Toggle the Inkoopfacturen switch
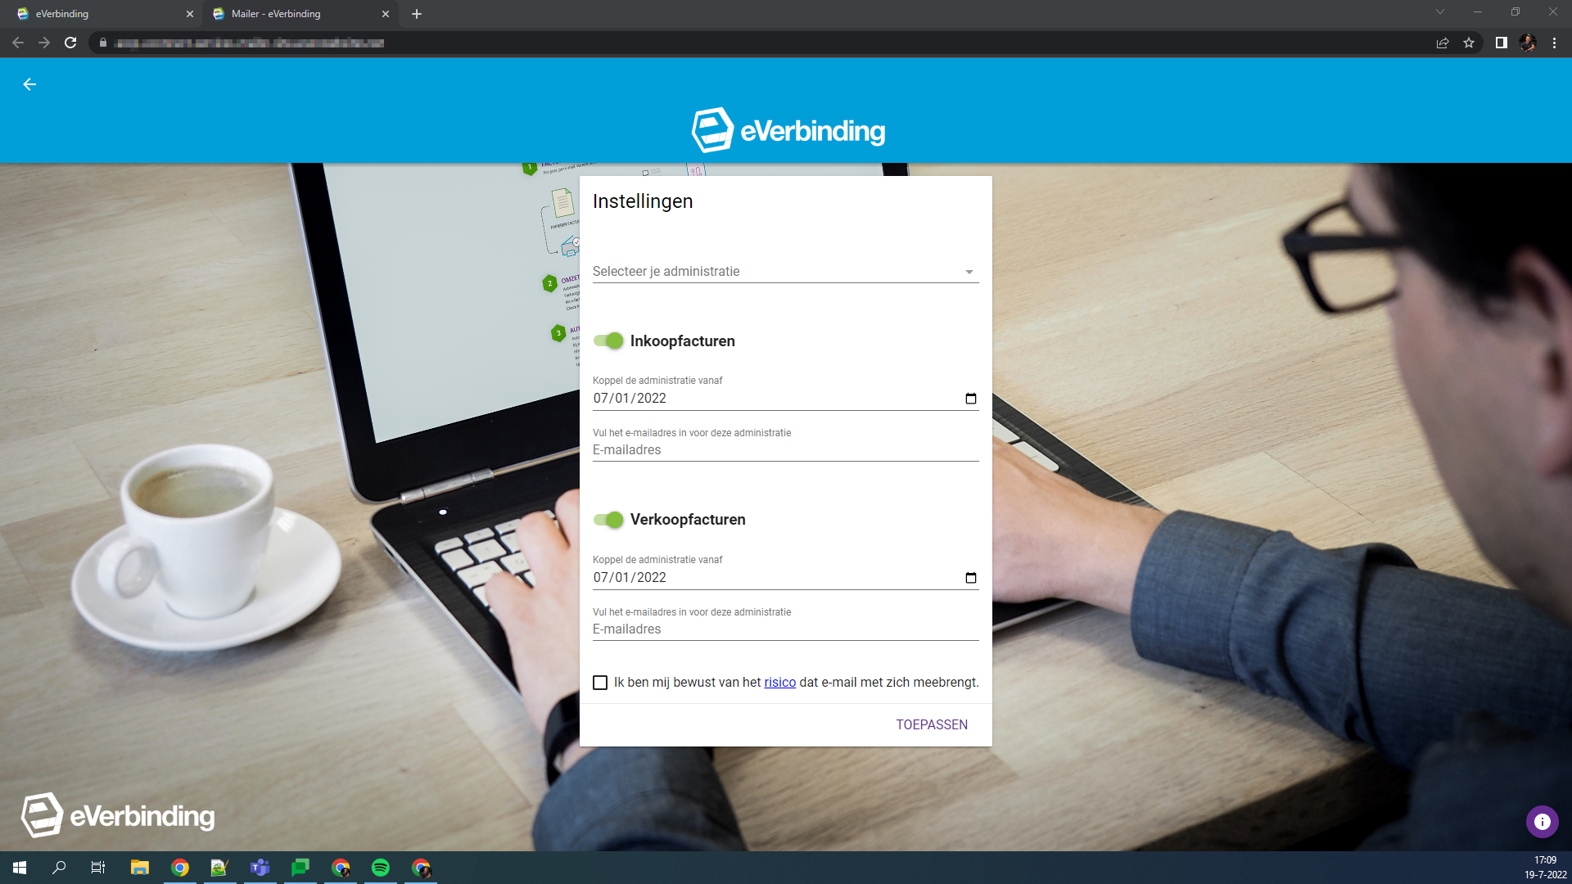 [x=608, y=341]
